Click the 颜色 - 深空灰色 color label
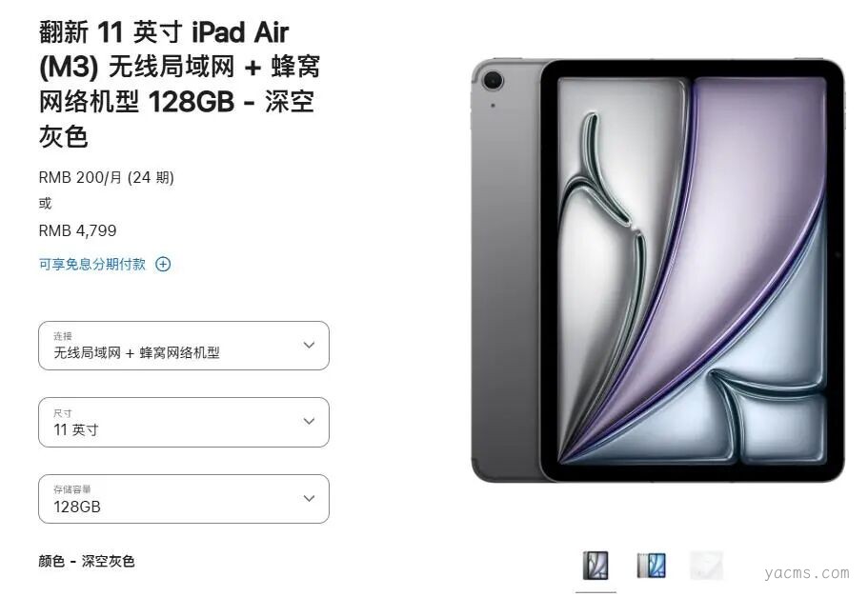The height and width of the screenshot is (597, 868). [x=87, y=561]
